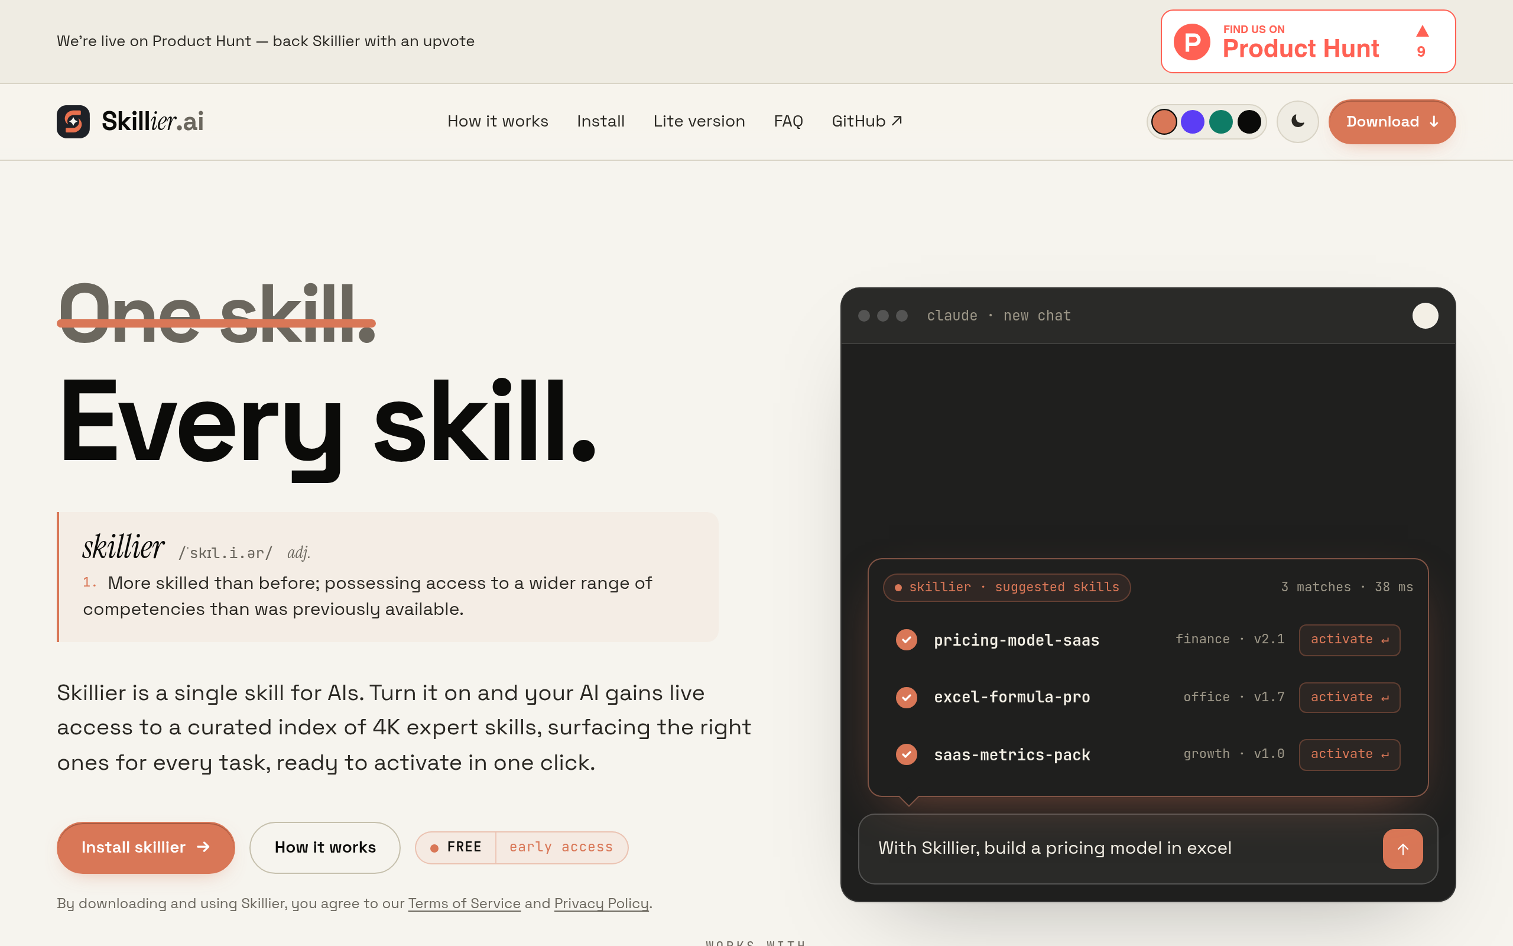Click the 'growth · v1.0' label
This screenshot has height=946, width=1513.
coord(1233,754)
